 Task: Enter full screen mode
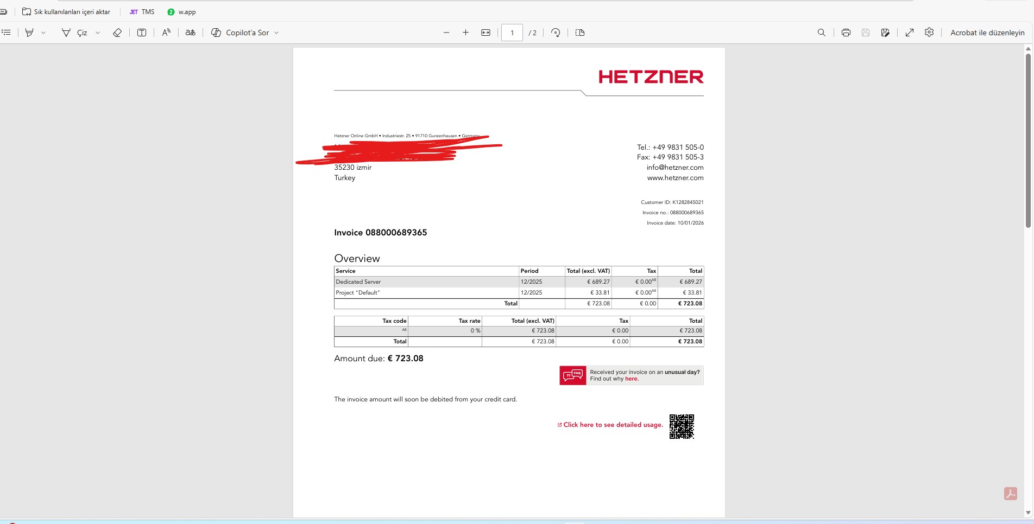coord(910,33)
